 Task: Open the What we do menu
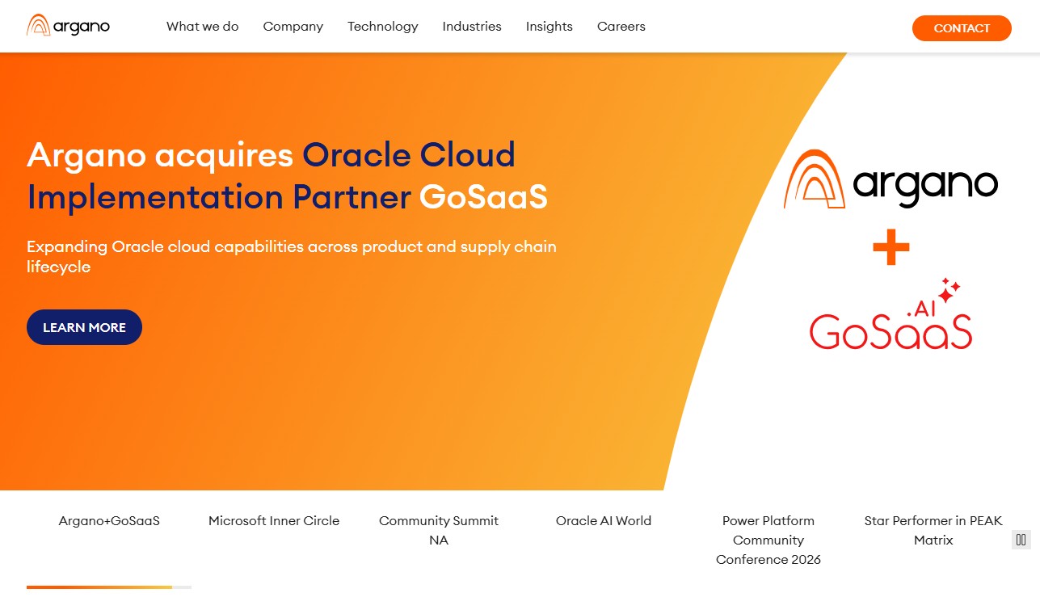[203, 27]
